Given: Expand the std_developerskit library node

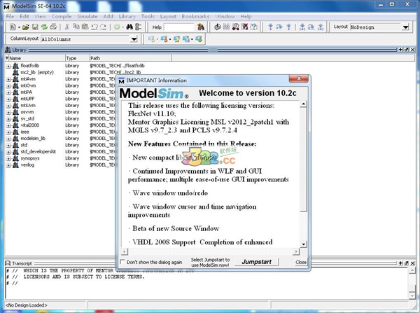Looking at the screenshot, I should 8,151.
